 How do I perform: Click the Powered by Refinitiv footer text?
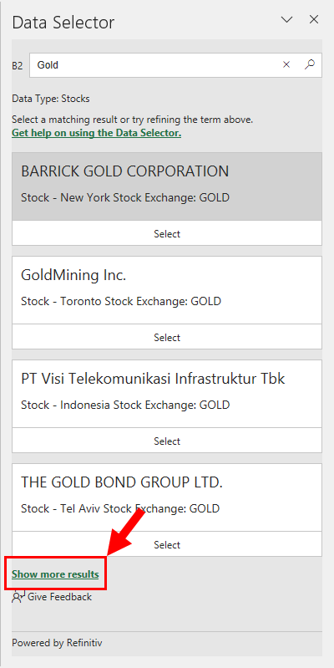coord(57,642)
